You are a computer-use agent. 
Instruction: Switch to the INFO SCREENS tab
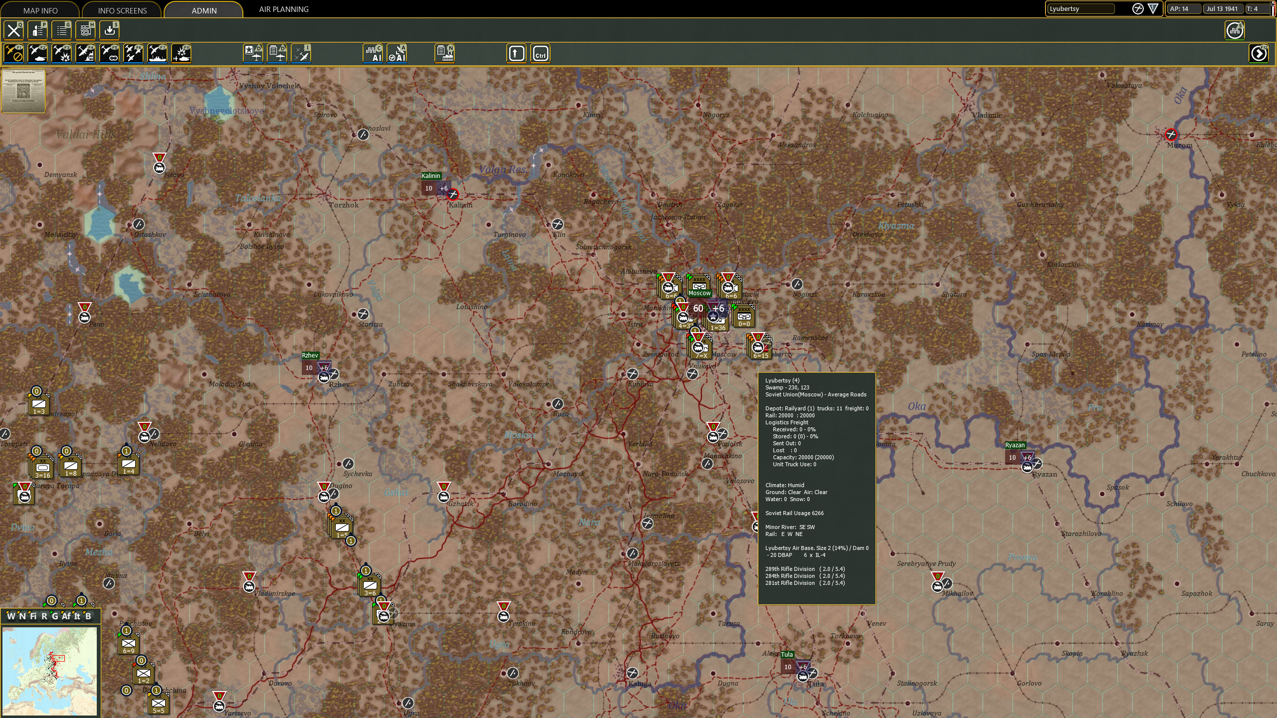point(122,10)
